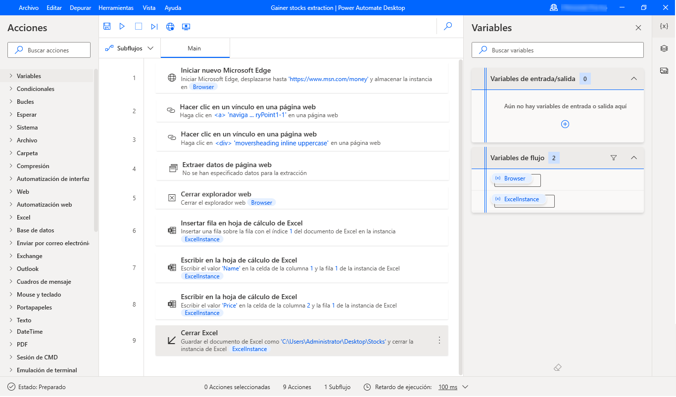Collapse Variables de entrada/salida section
Screen dimensions: 676x397
(633, 79)
